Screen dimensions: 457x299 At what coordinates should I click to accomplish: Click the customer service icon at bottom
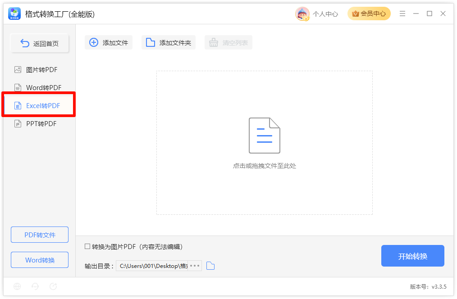[35, 286]
